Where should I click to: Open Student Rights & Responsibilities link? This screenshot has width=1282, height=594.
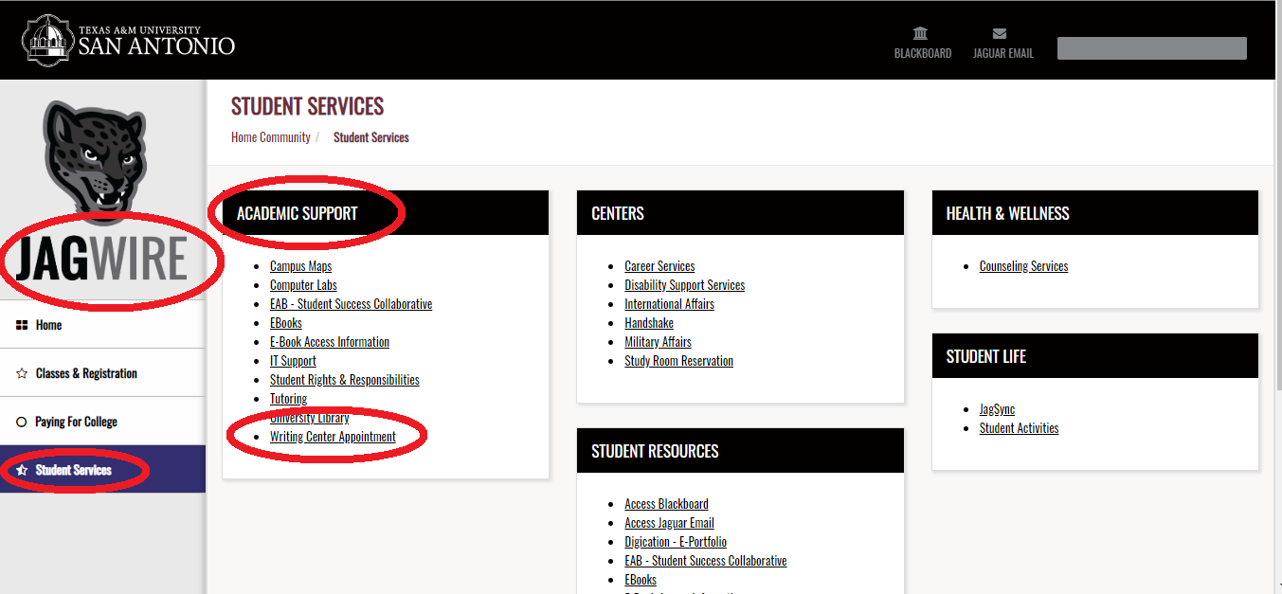[x=345, y=380]
